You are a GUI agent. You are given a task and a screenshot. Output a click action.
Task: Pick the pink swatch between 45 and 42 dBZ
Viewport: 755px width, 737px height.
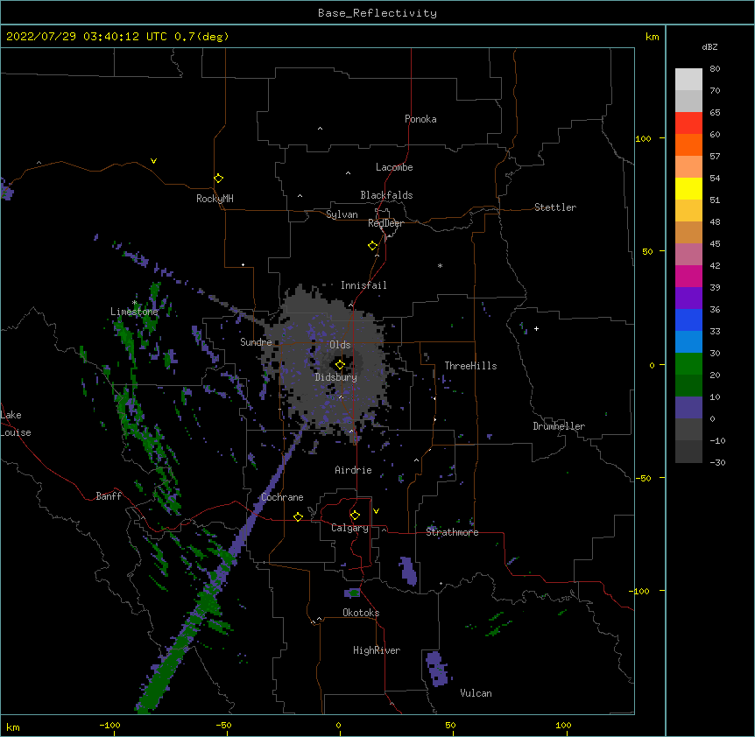click(688, 255)
